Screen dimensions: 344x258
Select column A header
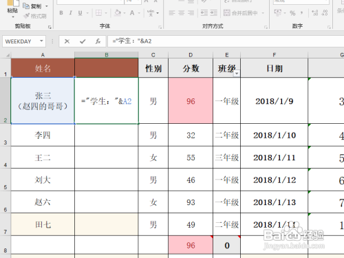[x=43, y=55]
